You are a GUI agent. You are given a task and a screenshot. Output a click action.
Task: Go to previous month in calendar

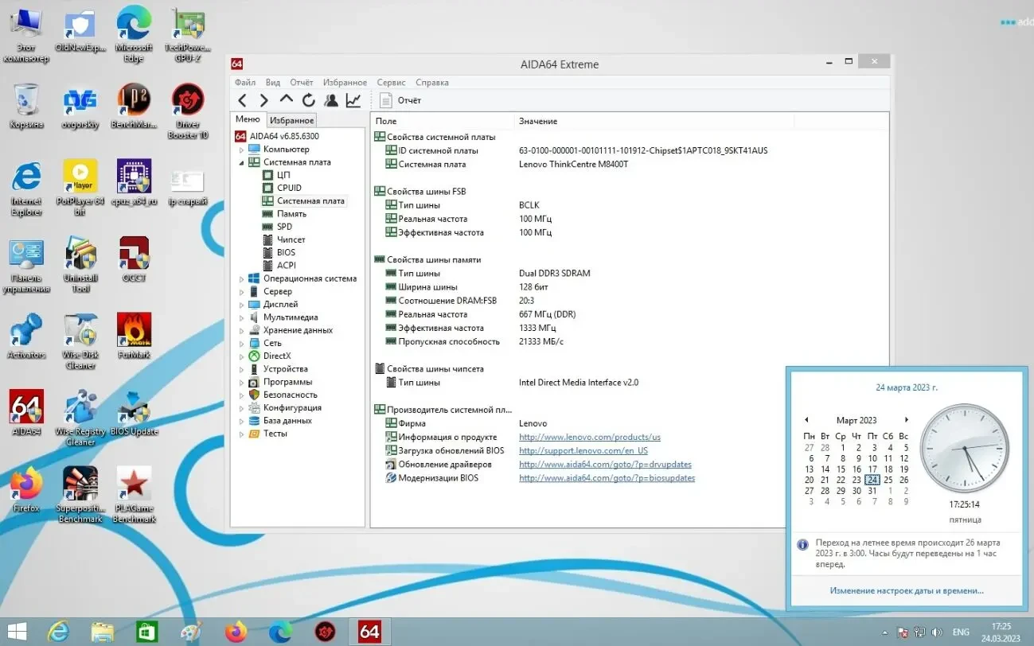point(807,419)
